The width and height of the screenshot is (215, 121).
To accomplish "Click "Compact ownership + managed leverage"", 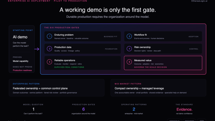I will [139, 88].
